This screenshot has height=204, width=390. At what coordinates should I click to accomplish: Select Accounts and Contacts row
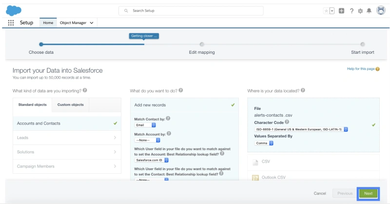click(x=67, y=123)
